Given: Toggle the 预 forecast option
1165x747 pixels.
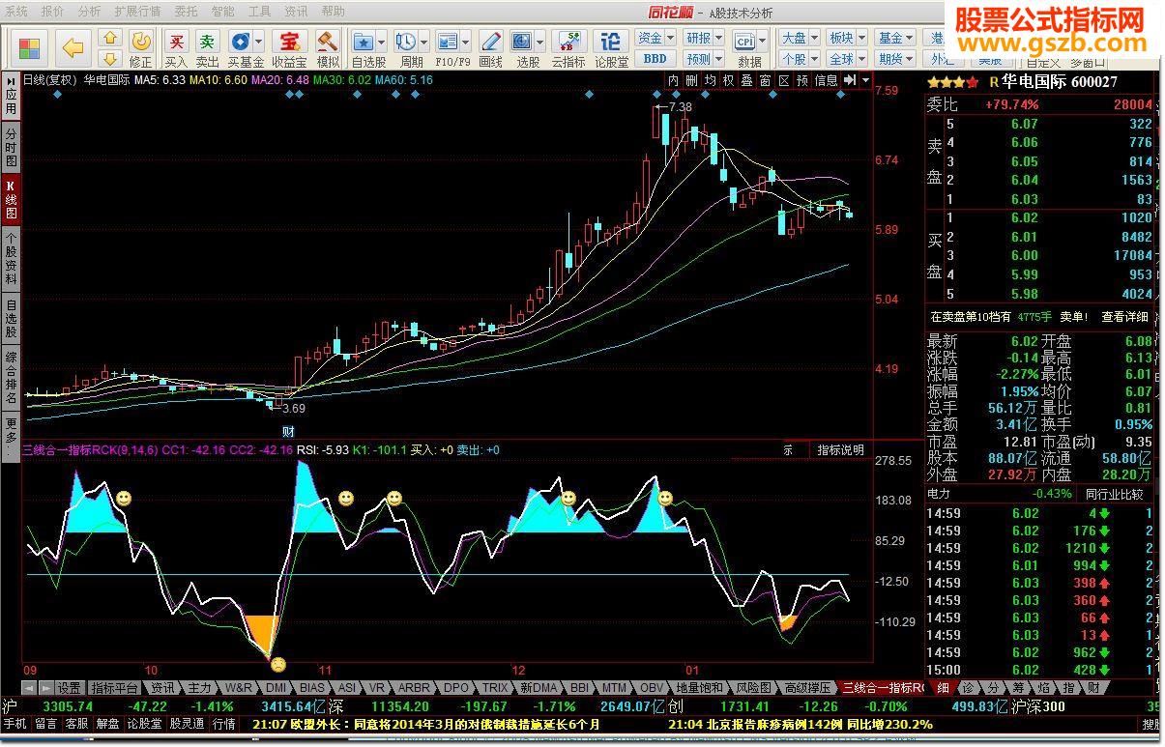Looking at the screenshot, I should point(802,80).
